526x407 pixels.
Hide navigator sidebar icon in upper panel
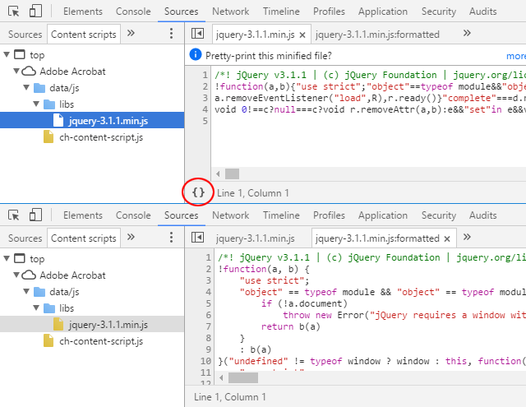tap(197, 34)
